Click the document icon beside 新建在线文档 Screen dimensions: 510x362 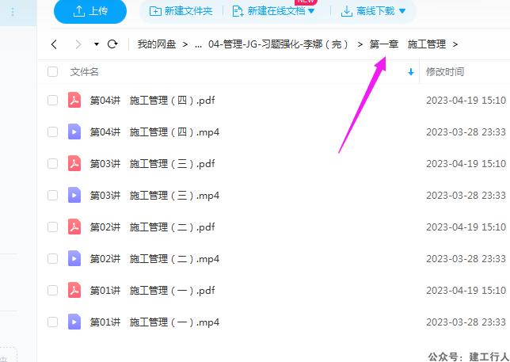point(238,11)
